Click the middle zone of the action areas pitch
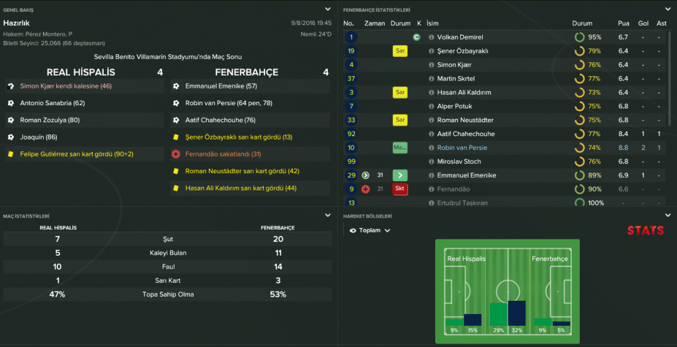Screen dimensions: 677x347 tap(507, 291)
